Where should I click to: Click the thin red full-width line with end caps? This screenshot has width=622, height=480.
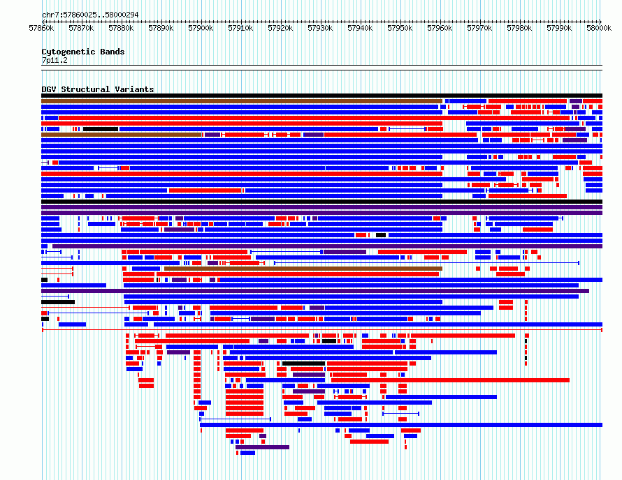click(x=321, y=330)
